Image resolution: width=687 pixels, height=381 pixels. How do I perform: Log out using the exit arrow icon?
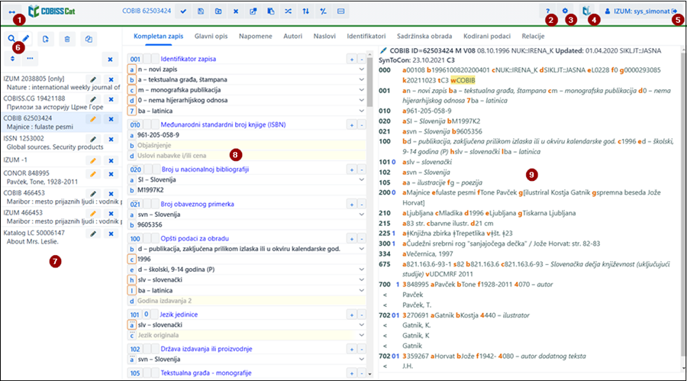pos(674,11)
